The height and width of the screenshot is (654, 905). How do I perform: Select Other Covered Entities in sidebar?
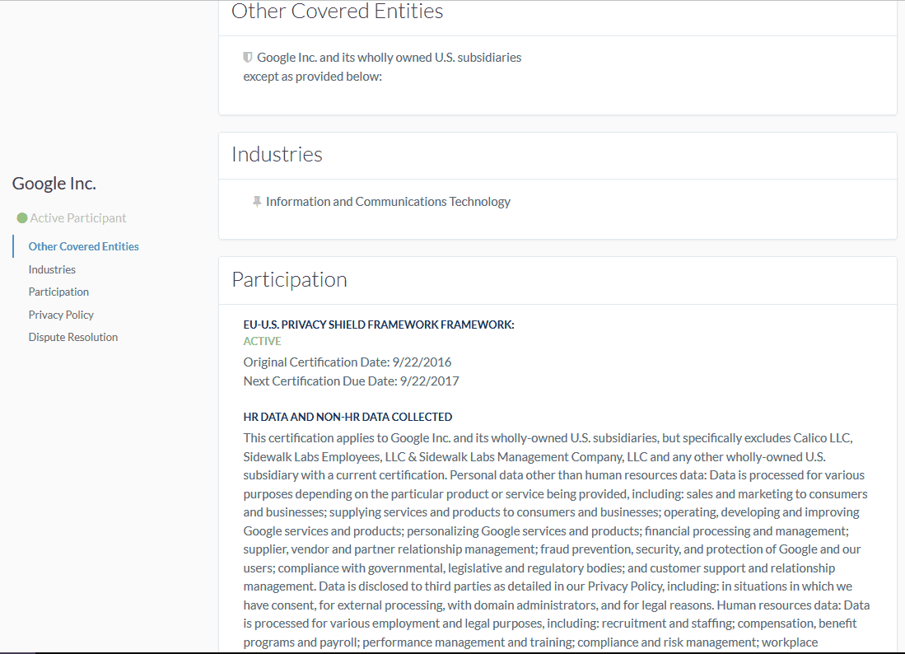pos(84,246)
